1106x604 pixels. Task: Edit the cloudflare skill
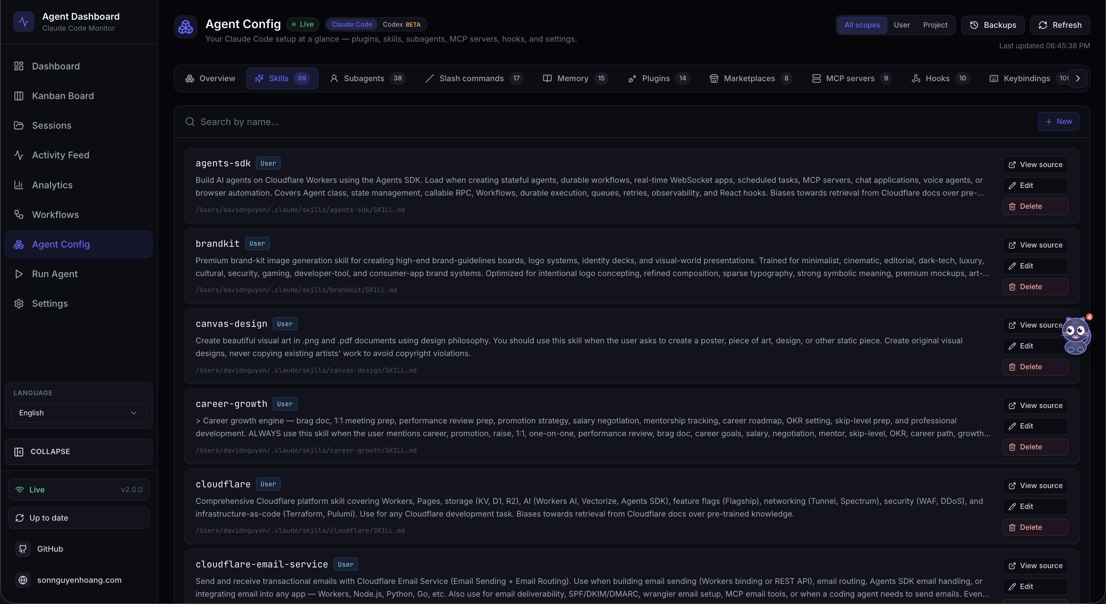1035,506
